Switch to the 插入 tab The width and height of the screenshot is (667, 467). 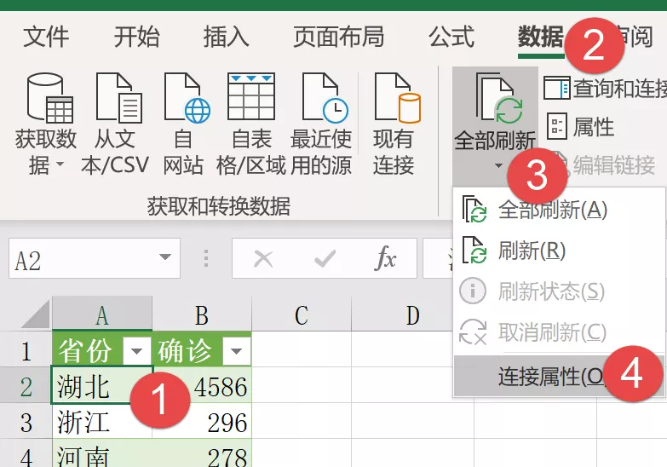point(227,37)
